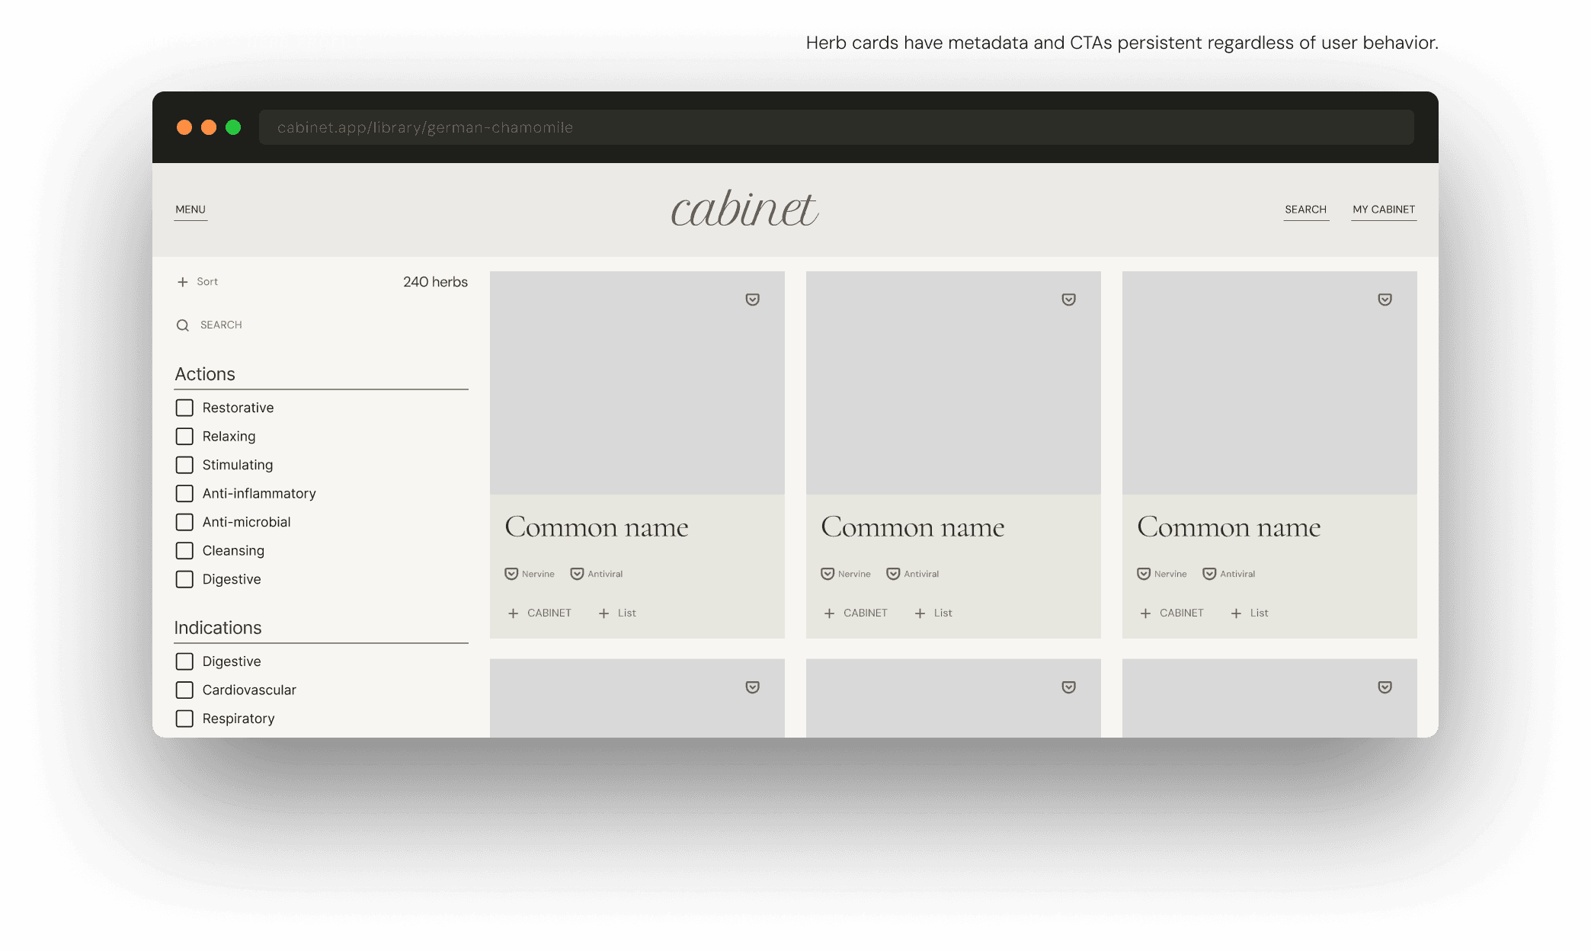Click save badge icon on first herb card
Image resolution: width=1591 pixels, height=951 pixels.
[752, 299]
